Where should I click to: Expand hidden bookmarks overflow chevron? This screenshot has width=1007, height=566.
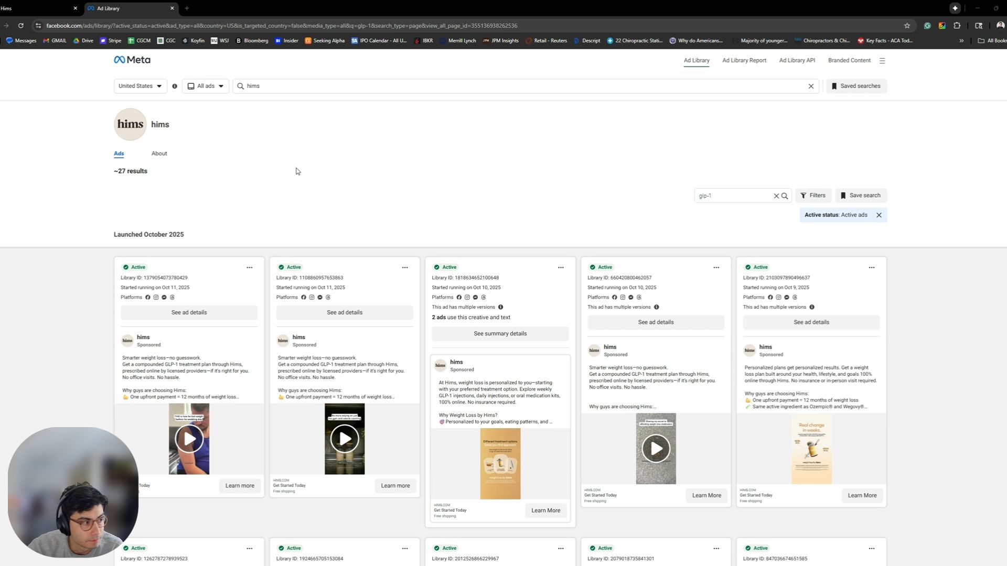[x=961, y=40]
